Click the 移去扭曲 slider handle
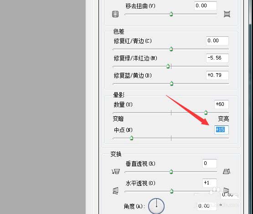The image size is (253, 214). pos(171,14)
